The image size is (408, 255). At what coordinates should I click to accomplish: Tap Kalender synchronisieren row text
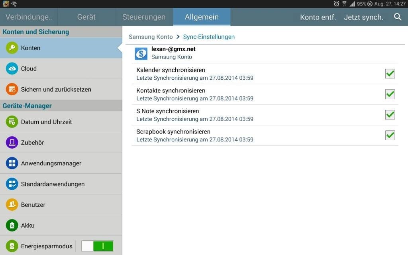pyautogui.click(x=171, y=70)
